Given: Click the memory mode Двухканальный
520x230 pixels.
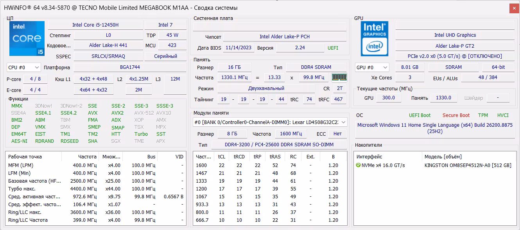Looking at the screenshot, I should pos(266,88).
